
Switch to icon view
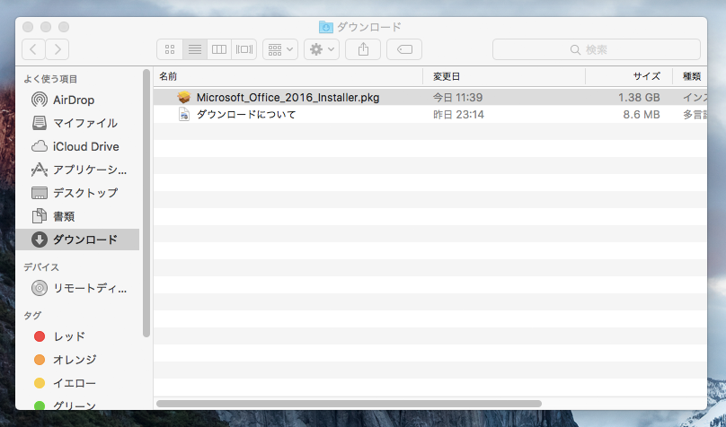pos(170,49)
